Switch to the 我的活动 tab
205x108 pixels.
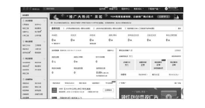coord(56,83)
